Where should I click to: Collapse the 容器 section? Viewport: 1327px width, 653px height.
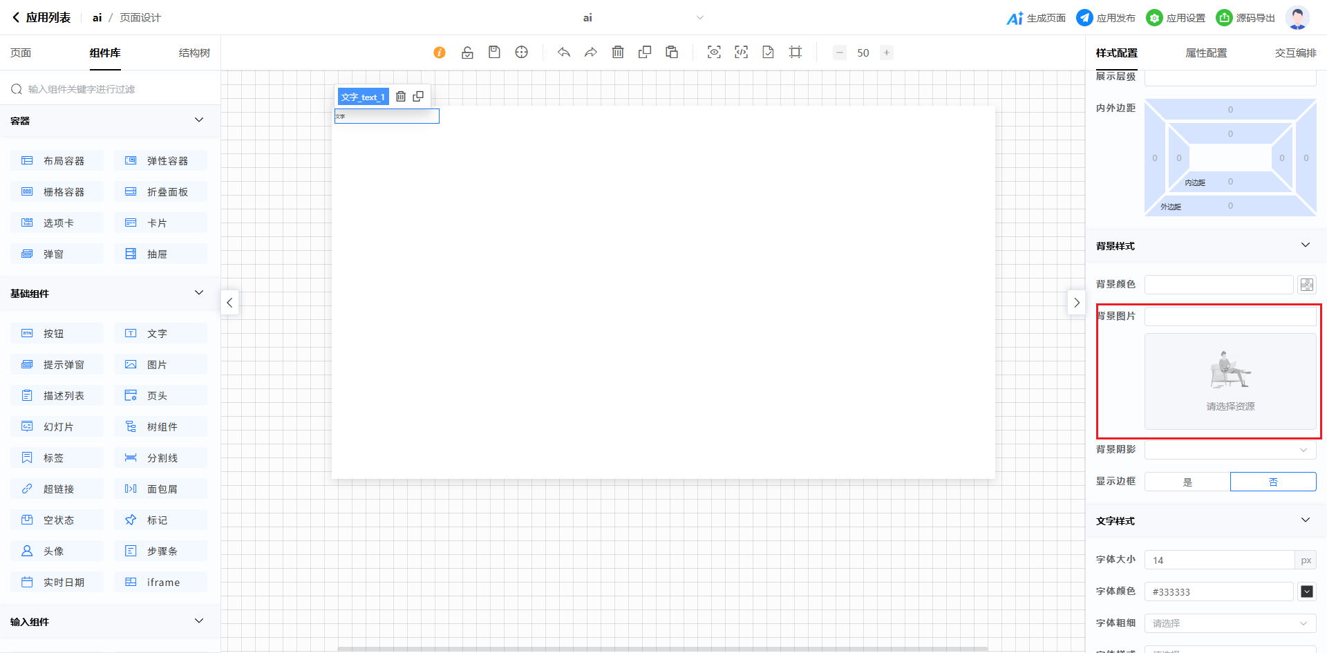pyautogui.click(x=199, y=120)
